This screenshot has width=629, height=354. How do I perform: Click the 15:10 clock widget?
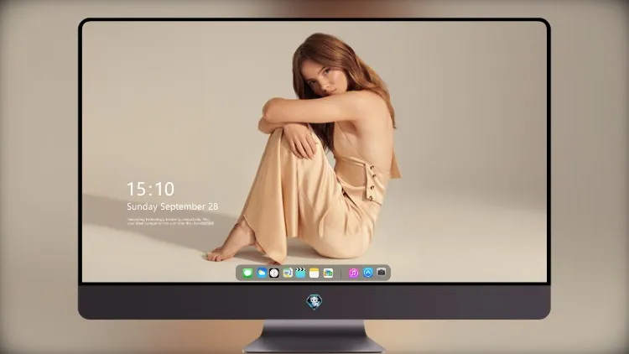(x=150, y=189)
